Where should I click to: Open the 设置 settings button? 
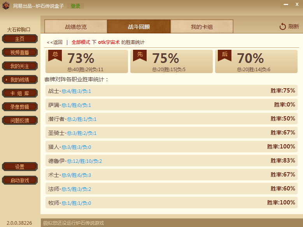click(20, 167)
